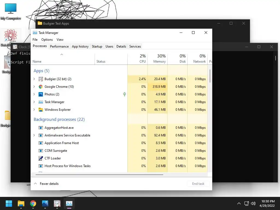Open the File menu
The image size is (280, 210).
click(35, 40)
